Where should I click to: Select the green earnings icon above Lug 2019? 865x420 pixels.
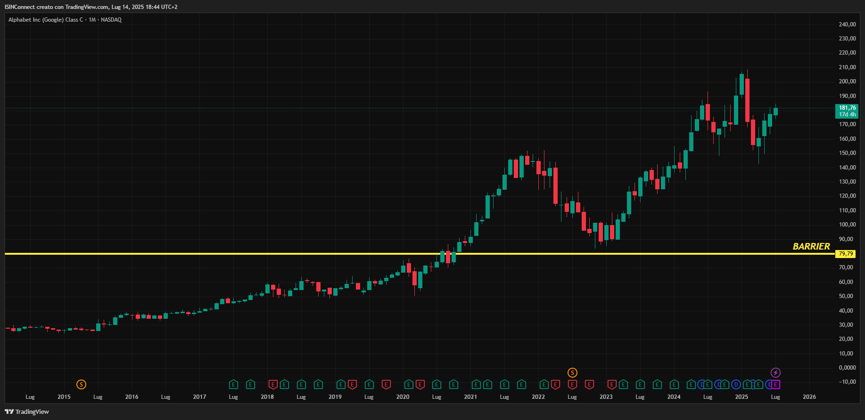click(x=369, y=385)
